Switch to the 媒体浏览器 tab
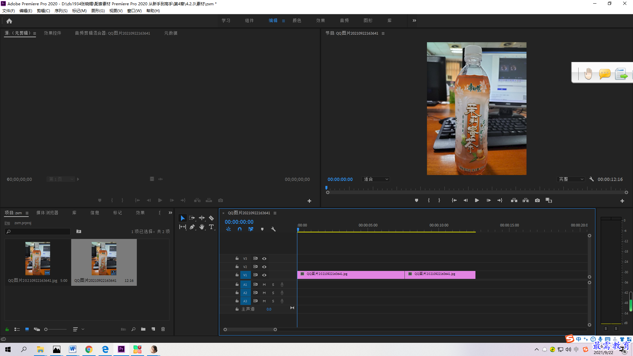633x356 pixels. (x=47, y=213)
